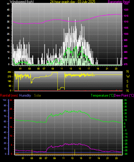Screen dimensions: 134x162
Task: Click the W compass letter
Action: pyautogui.click(x=128, y=76)
